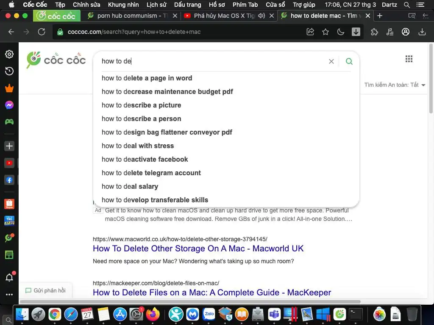The image size is (434, 325).
Task: Launch Firefox from the Dock
Action: point(153,314)
